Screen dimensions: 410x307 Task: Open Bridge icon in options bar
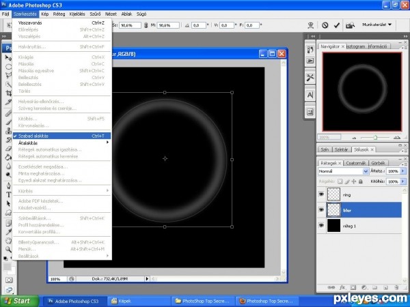pos(350,25)
